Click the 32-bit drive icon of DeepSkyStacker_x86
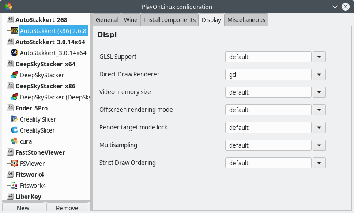Image resolution: width=354 pixels, height=213 pixels. click(10, 86)
